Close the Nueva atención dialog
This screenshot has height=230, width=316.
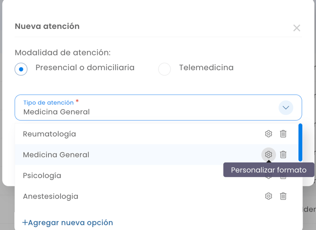pyautogui.click(x=297, y=28)
